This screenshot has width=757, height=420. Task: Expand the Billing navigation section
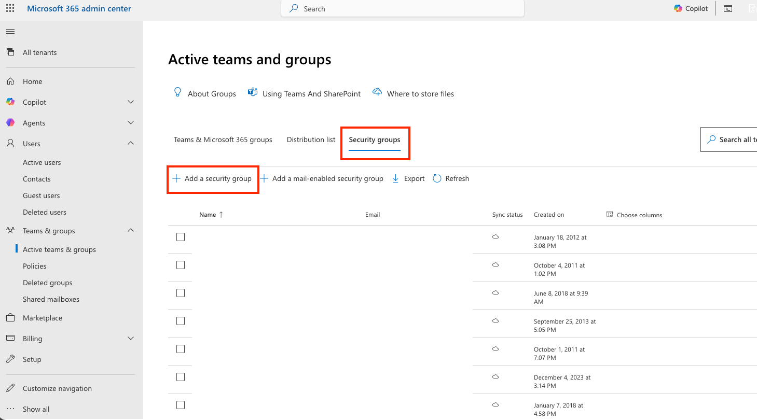[131, 339]
